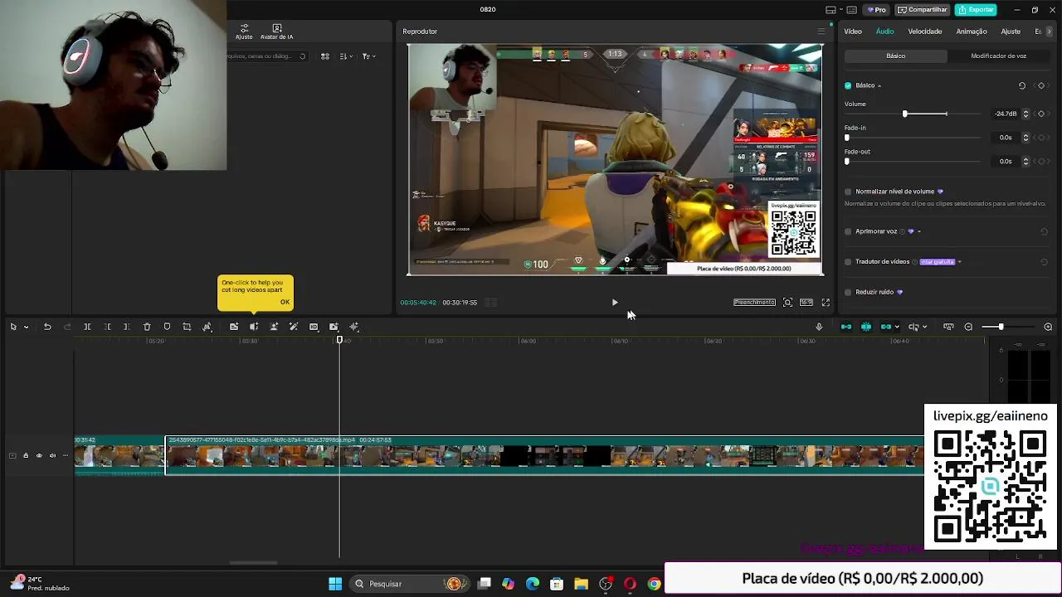Play the preview video
Viewport: 1062px width, 597px height.
pyautogui.click(x=615, y=303)
